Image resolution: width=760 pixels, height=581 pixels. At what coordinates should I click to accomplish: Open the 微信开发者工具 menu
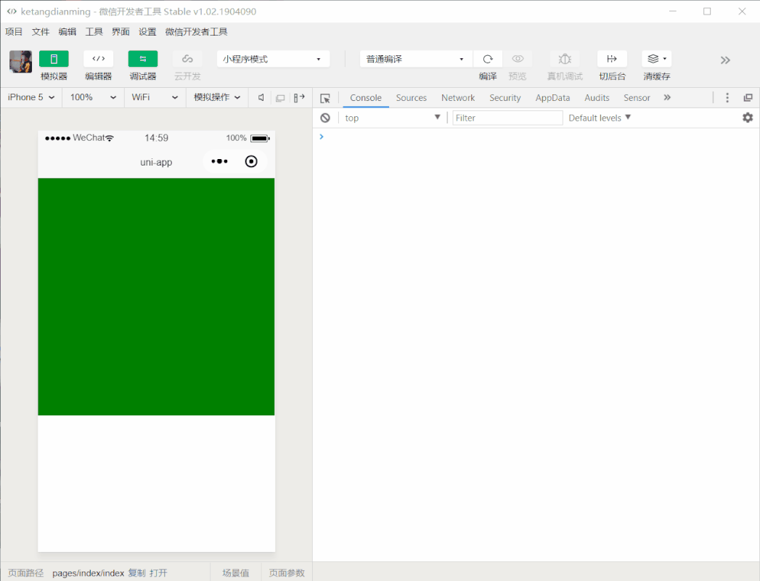tap(196, 32)
